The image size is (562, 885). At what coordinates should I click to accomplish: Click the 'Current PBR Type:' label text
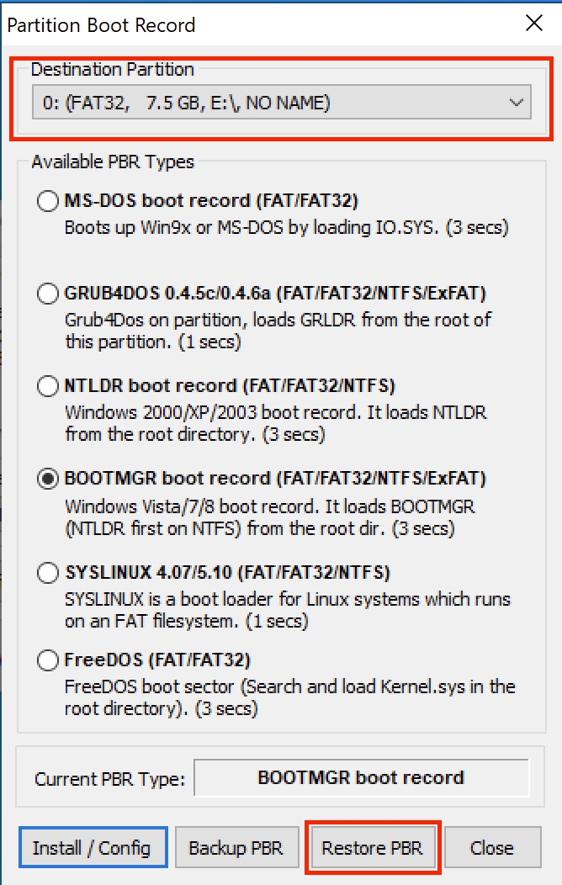pos(109,779)
